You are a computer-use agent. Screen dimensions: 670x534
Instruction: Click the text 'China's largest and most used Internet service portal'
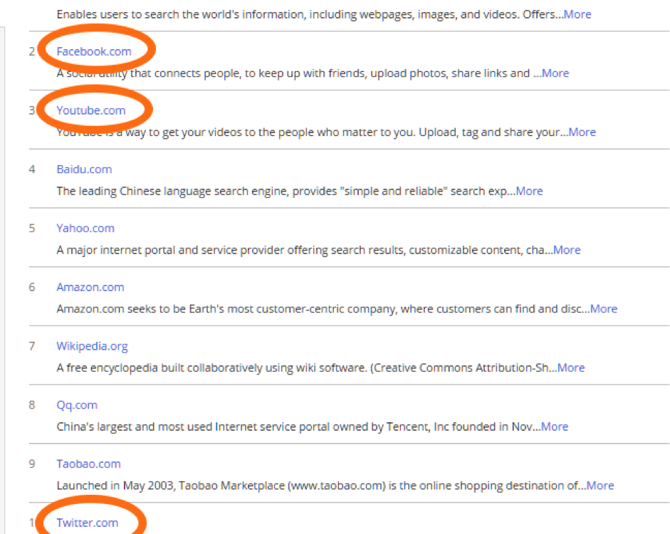click(x=193, y=426)
